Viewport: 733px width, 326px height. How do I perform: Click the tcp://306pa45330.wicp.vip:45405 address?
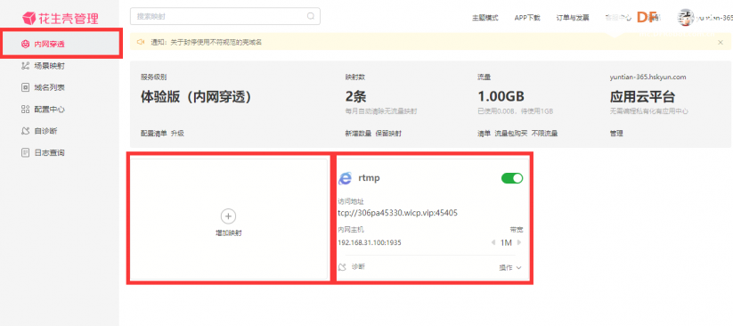tap(397, 213)
